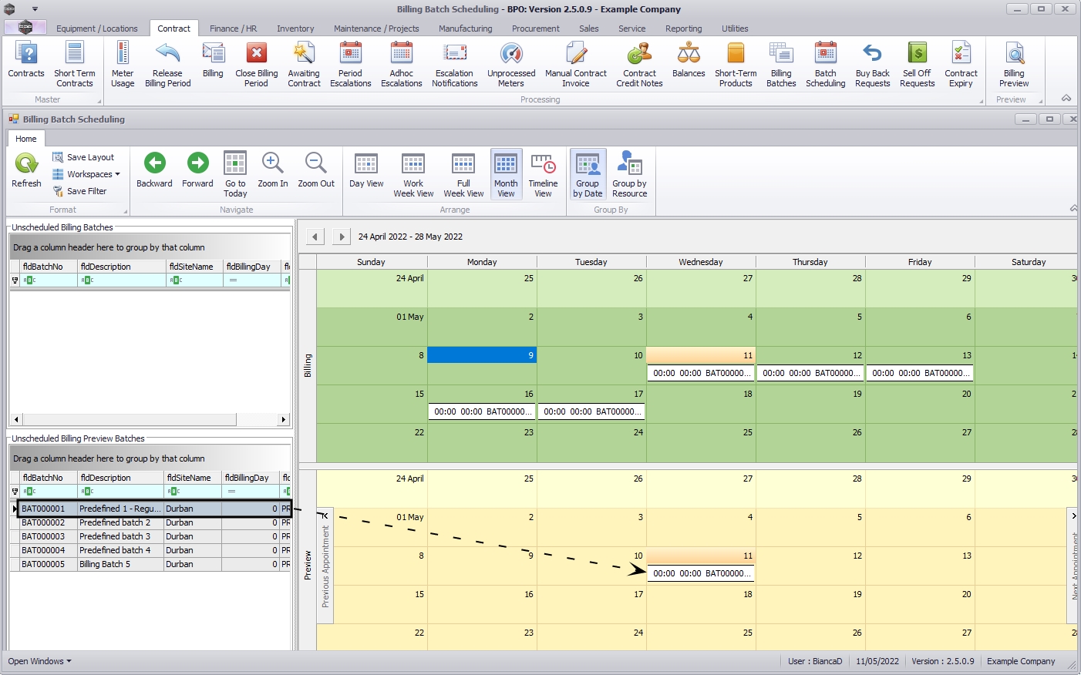Open the Reporting ribbon tab
1081x675 pixels.
[683, 29]
